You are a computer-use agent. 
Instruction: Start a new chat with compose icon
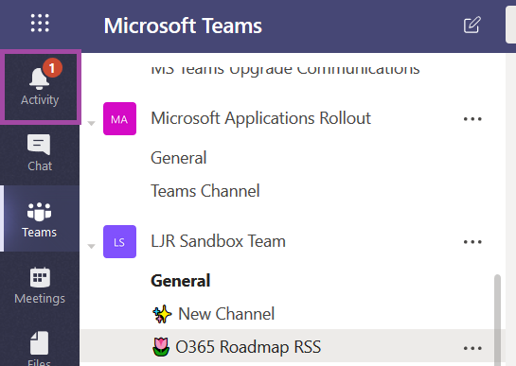(472, 25)
